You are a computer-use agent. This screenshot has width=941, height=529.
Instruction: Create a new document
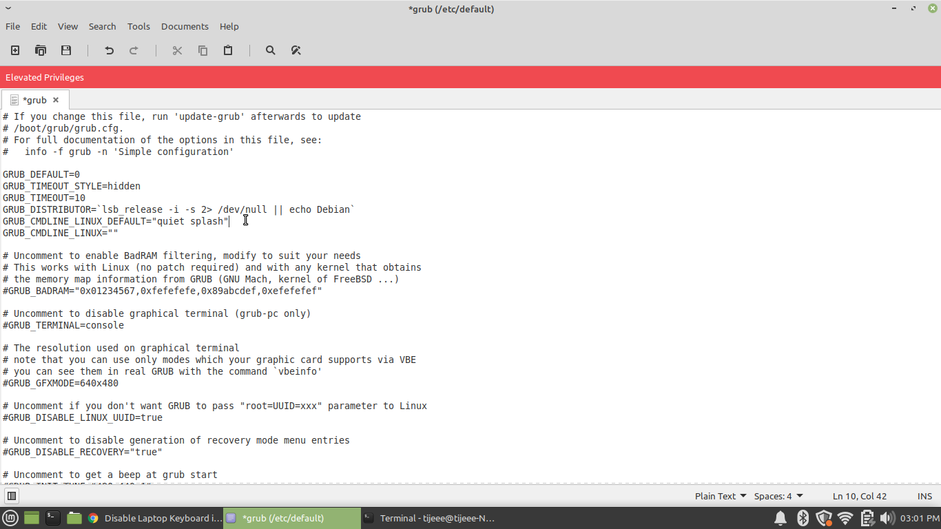tap(14, 50)
